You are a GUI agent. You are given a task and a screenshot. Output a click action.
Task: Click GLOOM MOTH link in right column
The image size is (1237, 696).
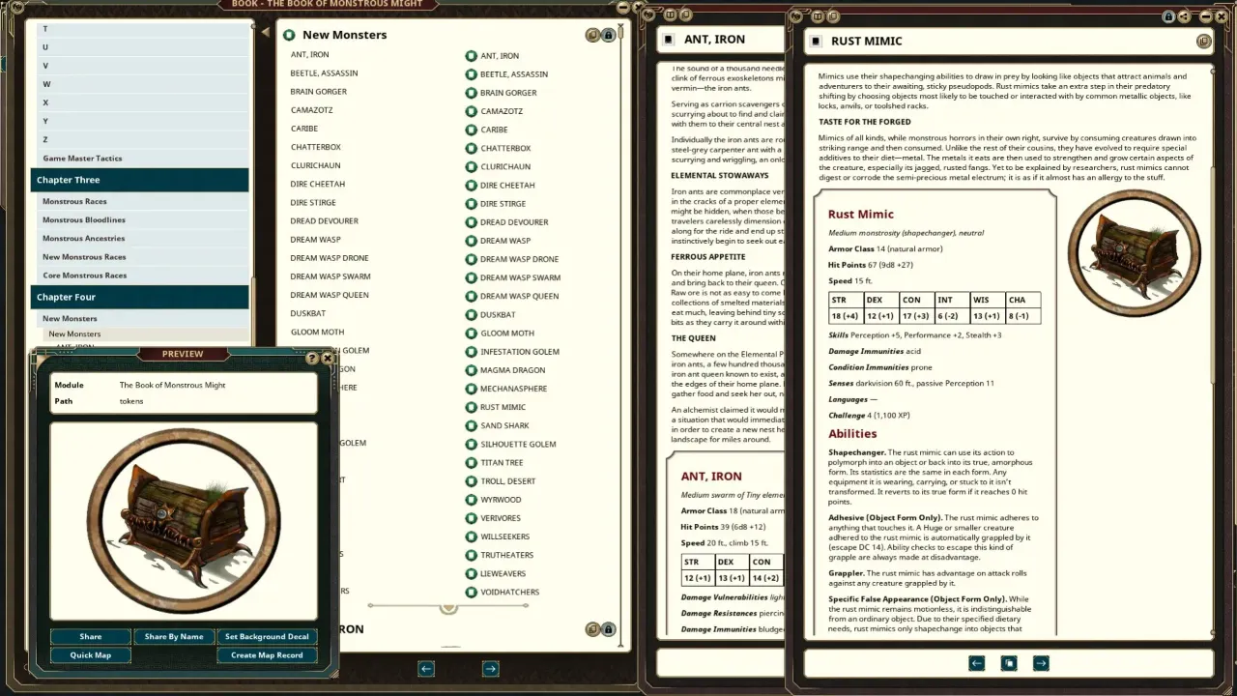pos(507,333)
